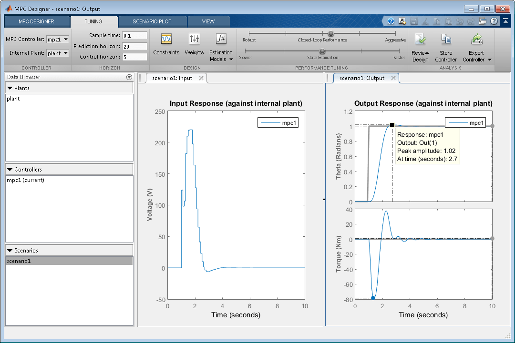The width and height of the screenshot is (515, 343).
Task: Select mpc1 (current) in Controllers list
Action: [26, 180]
